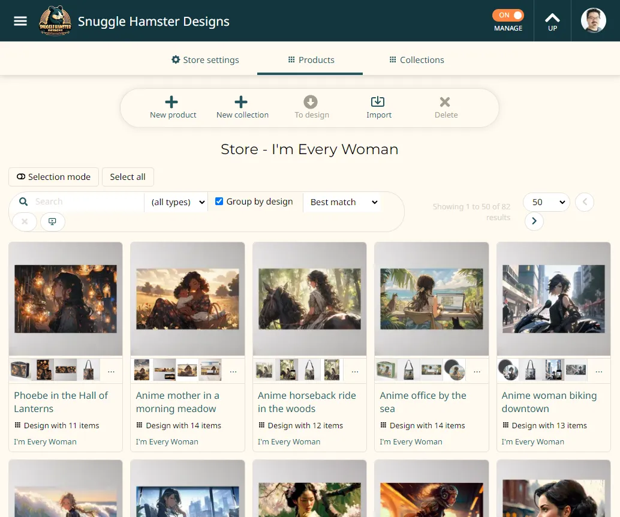Toggle the Manage mode switch off
The width and height of the screenshot is (620, 517).
point(508,16)
